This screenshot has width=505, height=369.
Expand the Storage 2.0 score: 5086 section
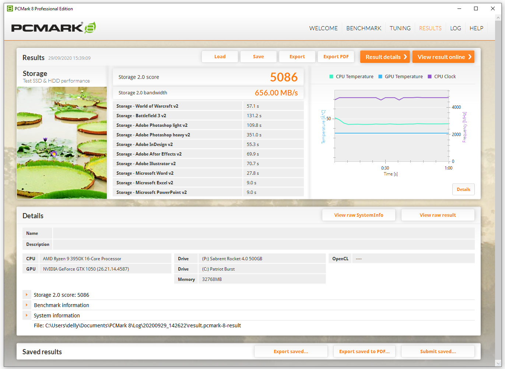click(x=27, y=295)
